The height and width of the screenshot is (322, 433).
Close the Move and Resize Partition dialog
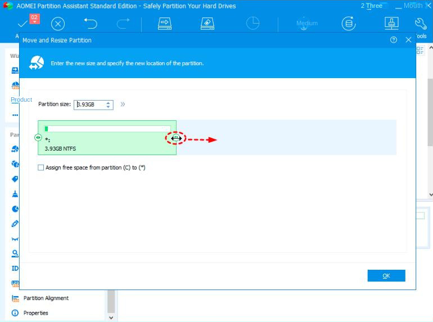408,40
